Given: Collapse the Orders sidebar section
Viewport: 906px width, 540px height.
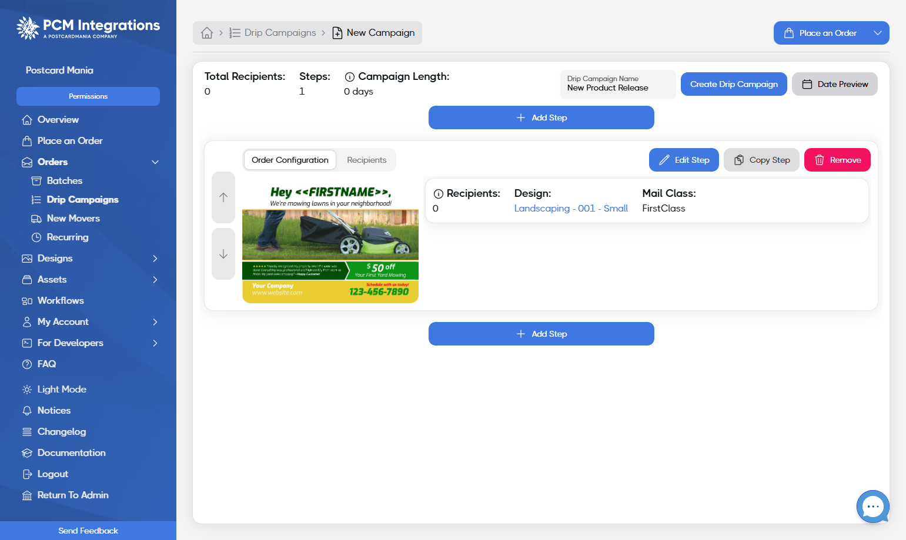Looking at the screenshot, I should pos(155,162).
